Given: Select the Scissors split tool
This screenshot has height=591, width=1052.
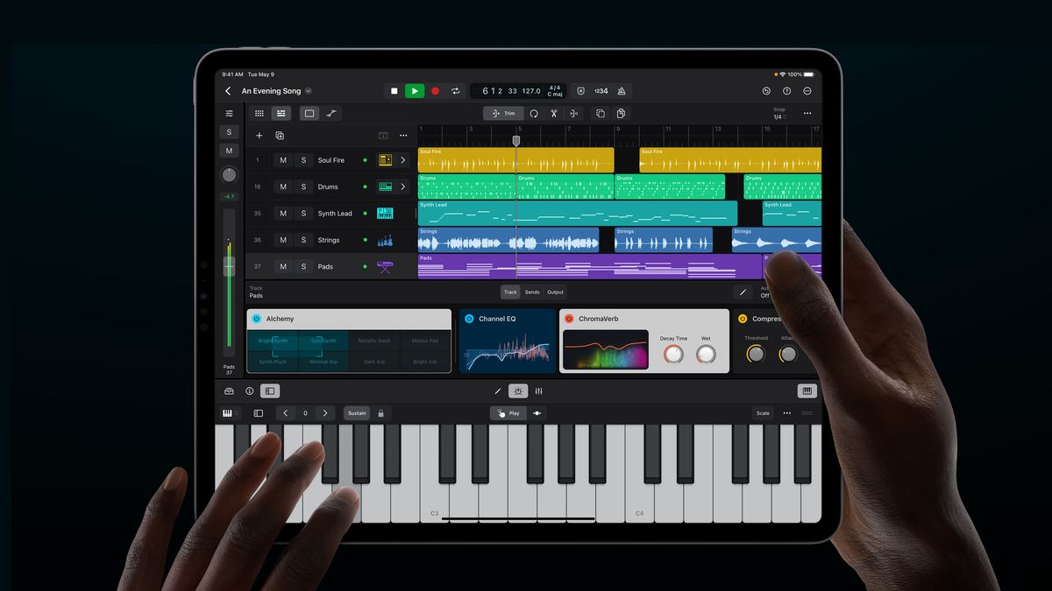Looking at the screenshot, I should click(552, 113).
